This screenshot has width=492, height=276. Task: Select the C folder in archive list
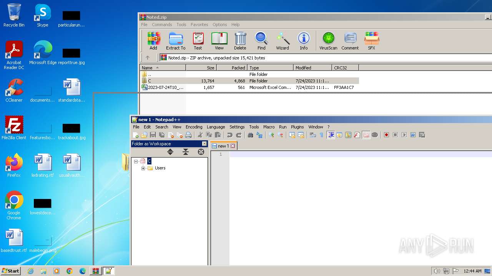tap(249, 81)
